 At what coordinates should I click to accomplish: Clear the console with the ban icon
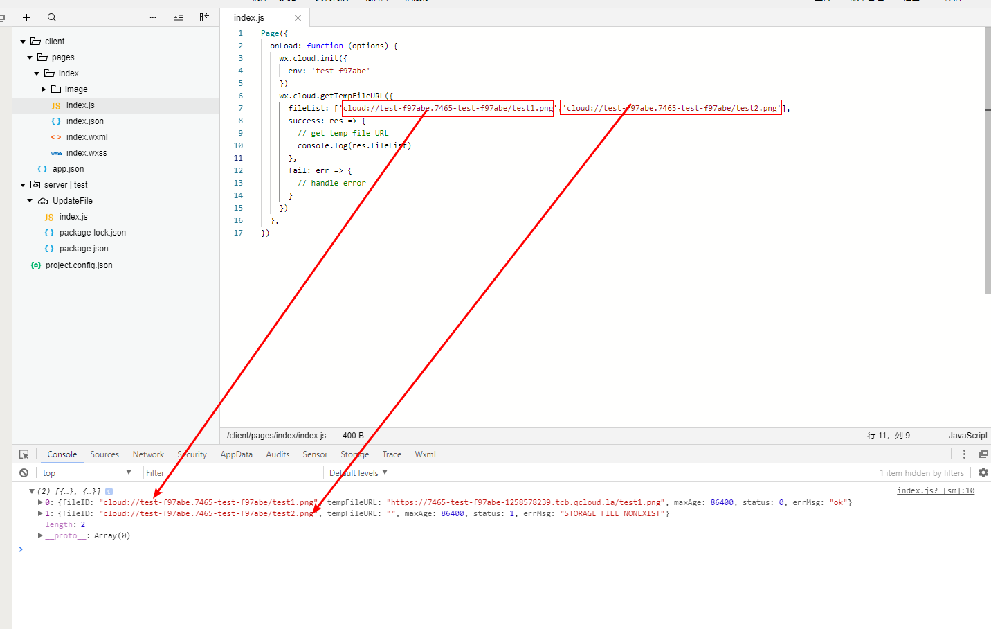pyautogui.click(x=24, y=473)
